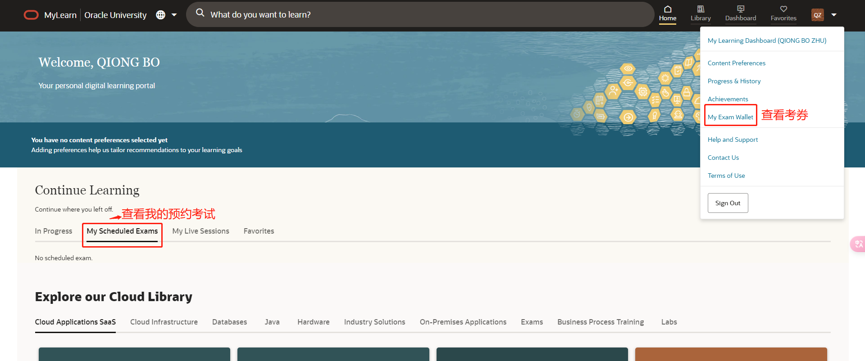Switch to the Hardware library tab
The image size is (865, 361).
point(314,322)
